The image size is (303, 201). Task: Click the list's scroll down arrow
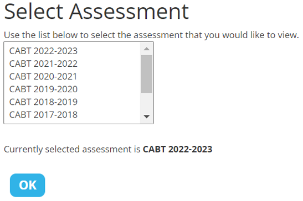(x=146, y=117)
